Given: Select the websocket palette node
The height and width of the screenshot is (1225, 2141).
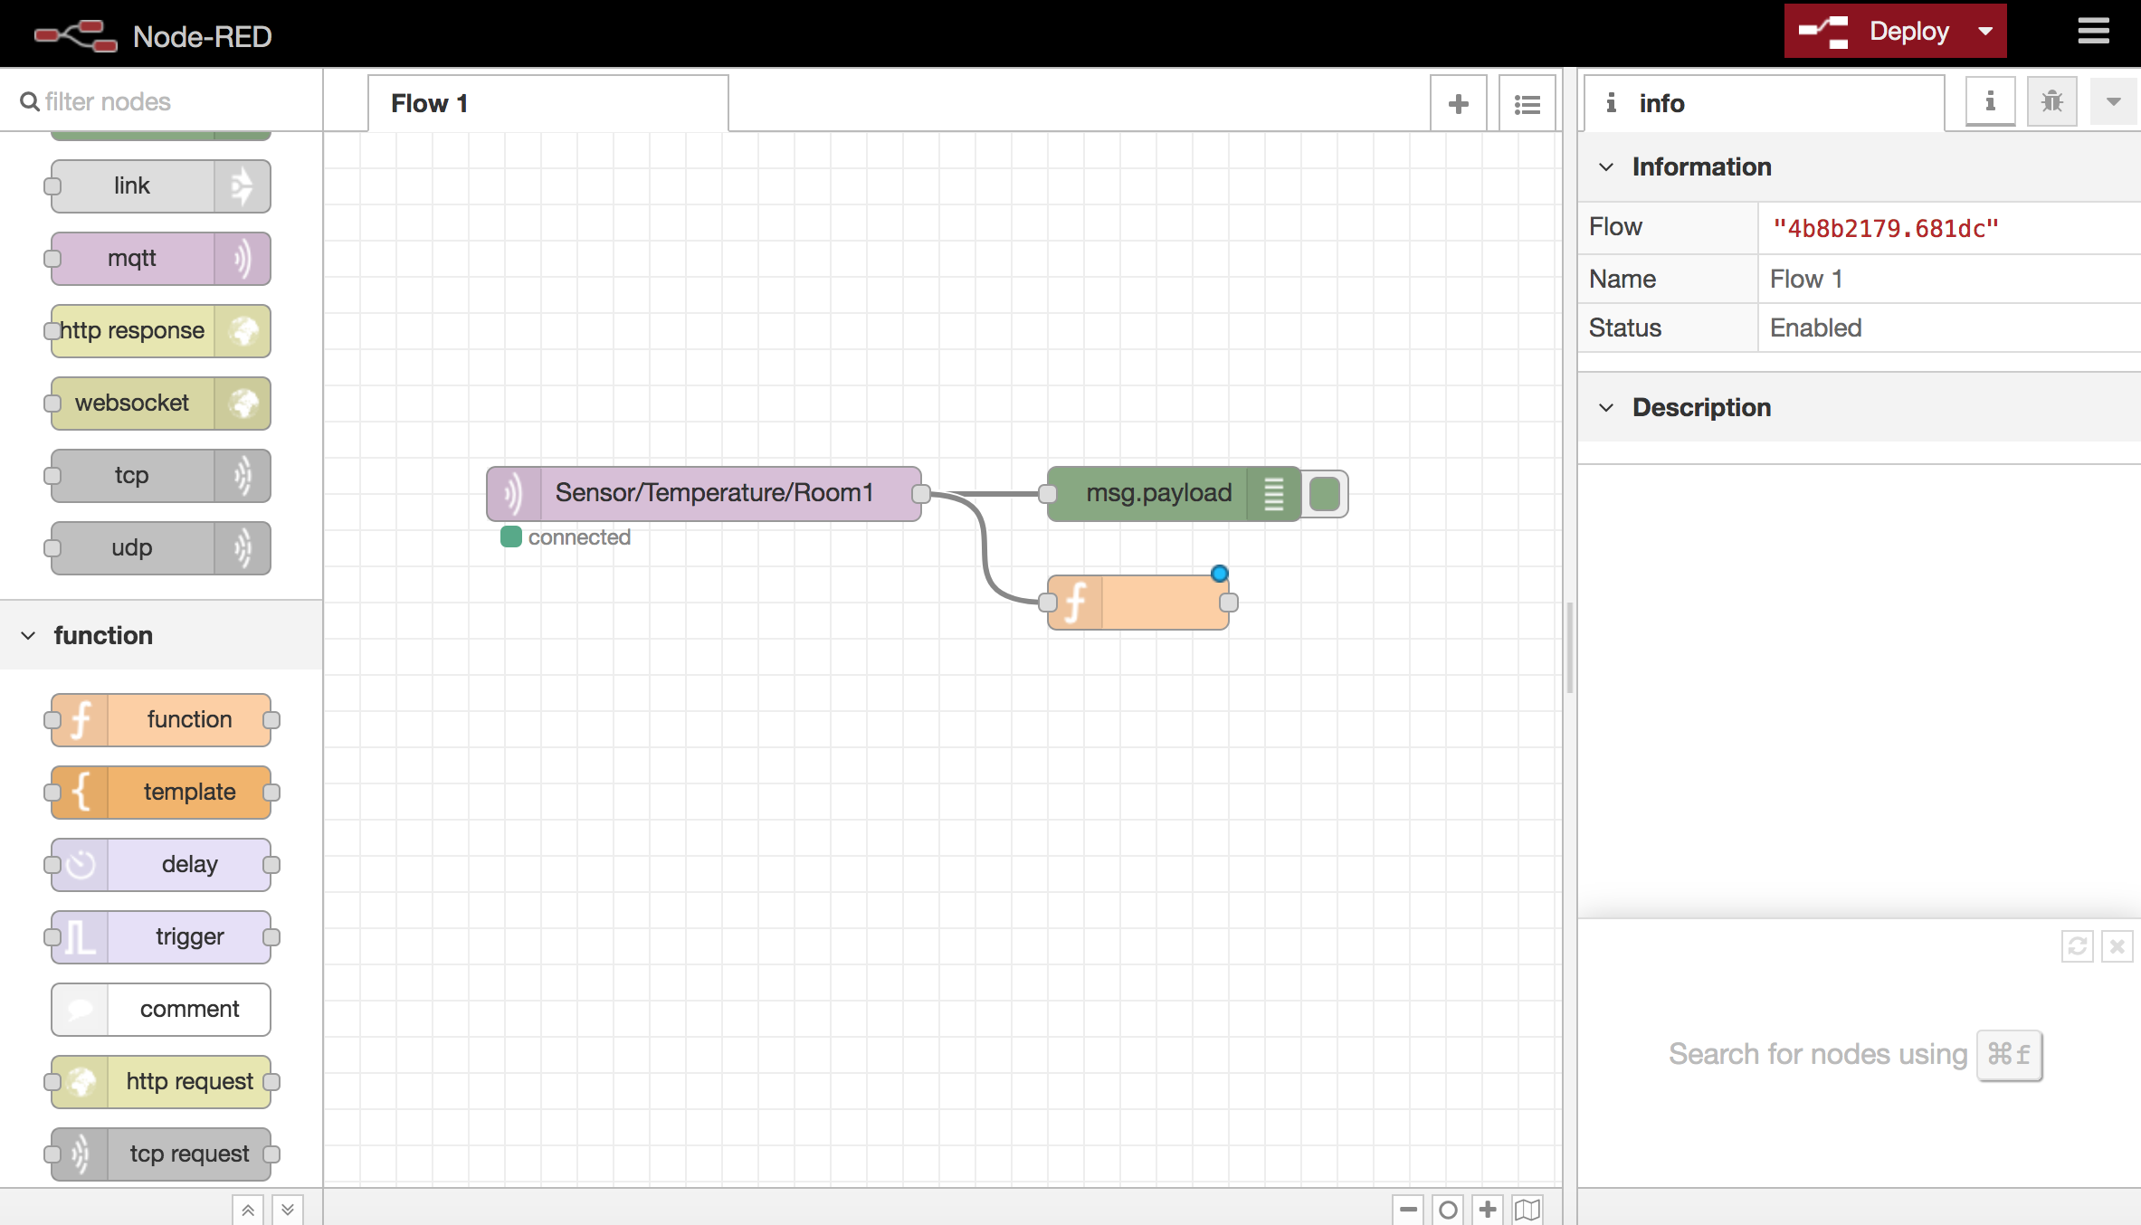Looking at the screenshot, I should point(161,404).
